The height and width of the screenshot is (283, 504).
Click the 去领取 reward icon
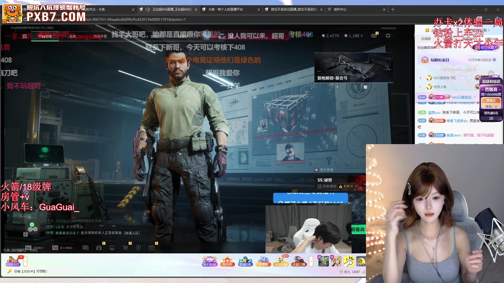click(263, 261)
